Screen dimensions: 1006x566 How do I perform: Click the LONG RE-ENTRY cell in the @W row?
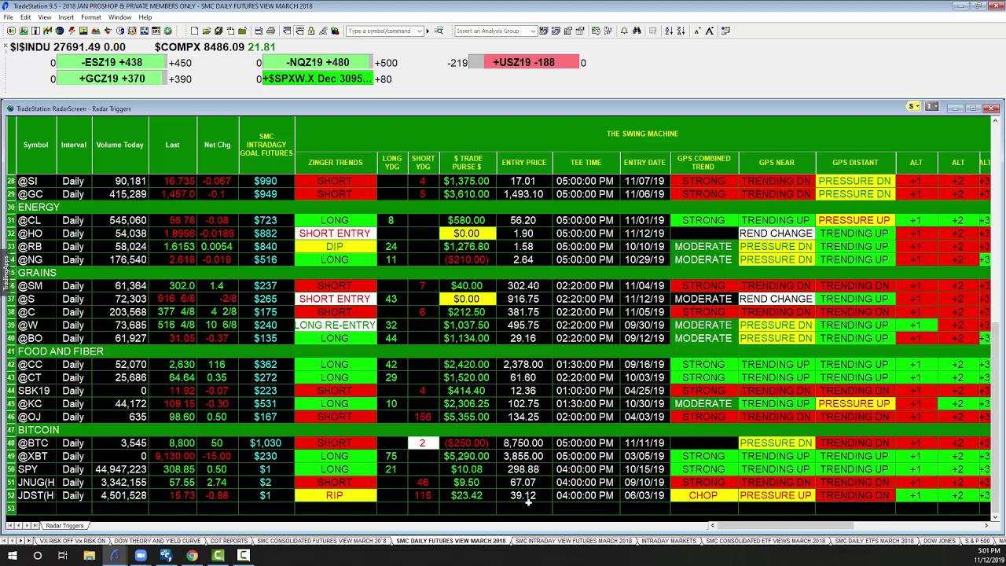tap(335, 325)
